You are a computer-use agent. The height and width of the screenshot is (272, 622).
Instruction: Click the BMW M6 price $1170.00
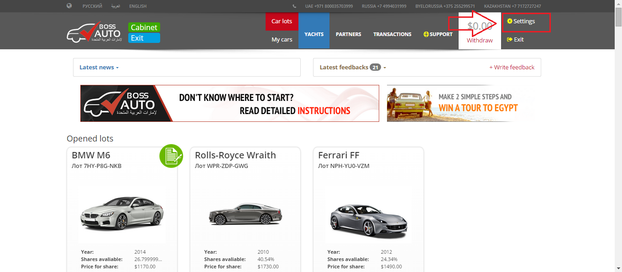tap(145, 267)
